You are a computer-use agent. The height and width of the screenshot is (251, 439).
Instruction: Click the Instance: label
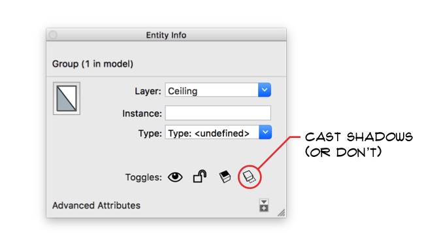(142, 114)
